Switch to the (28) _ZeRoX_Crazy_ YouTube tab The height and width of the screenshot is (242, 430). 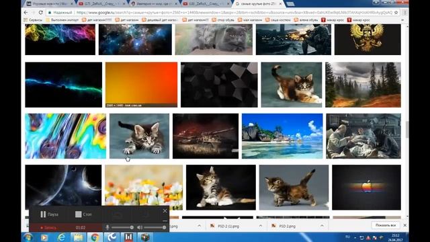click(x=206, y=4)
